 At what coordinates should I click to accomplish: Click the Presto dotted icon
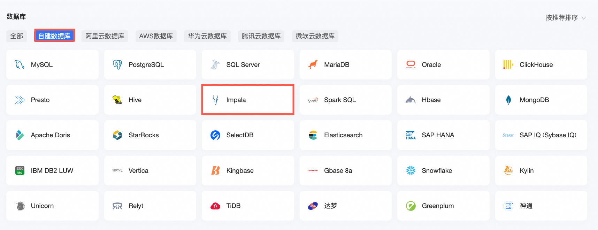click(20, 100)
